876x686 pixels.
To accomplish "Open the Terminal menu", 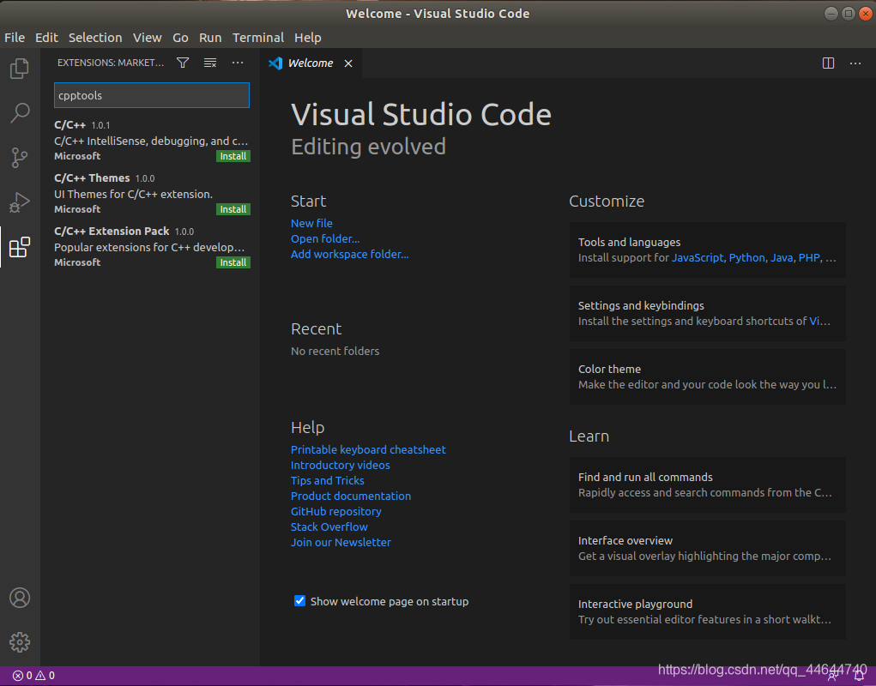I will click(257, 38).
